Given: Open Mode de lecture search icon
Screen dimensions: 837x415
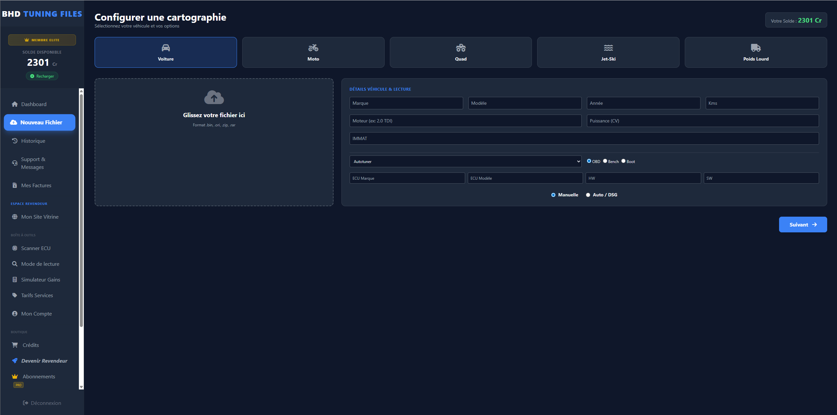Looking at the screenshot, I should click(14, 263).
